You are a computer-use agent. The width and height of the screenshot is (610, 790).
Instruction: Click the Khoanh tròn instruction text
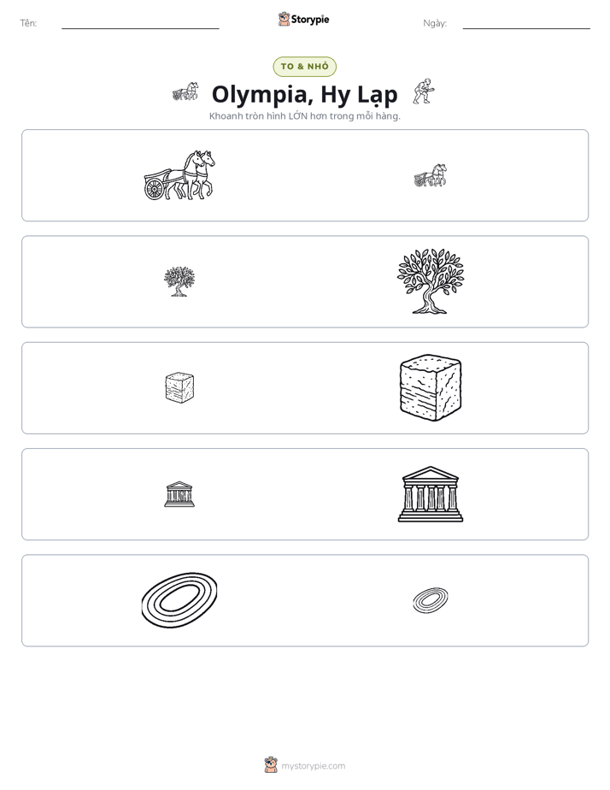tap(304, 116)
